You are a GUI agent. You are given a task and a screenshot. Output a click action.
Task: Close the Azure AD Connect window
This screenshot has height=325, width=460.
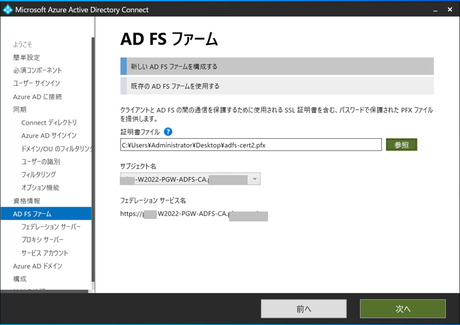450,10
